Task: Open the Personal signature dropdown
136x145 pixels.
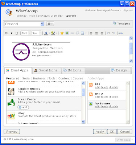Action: [x=24, y=24]
